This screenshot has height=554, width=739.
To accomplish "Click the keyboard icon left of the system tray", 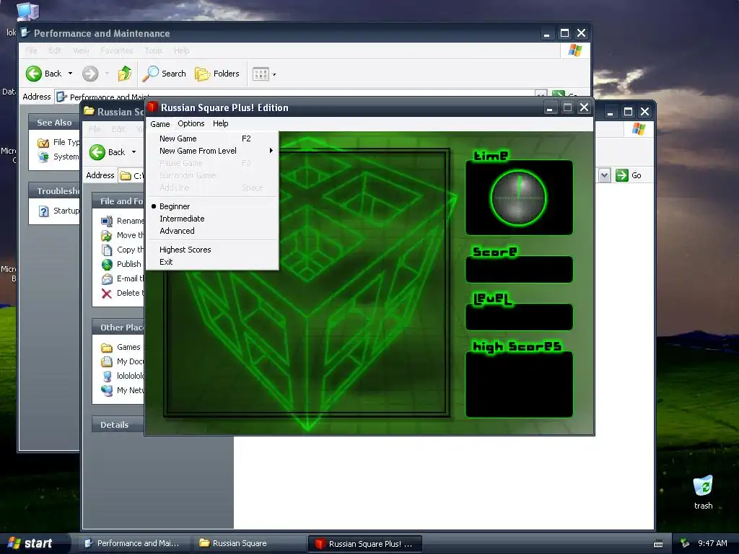I will pos(658,544).
